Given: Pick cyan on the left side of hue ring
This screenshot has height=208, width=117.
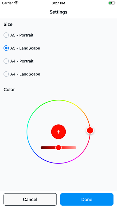Looking at the screenshot, I should click(27, 132).
